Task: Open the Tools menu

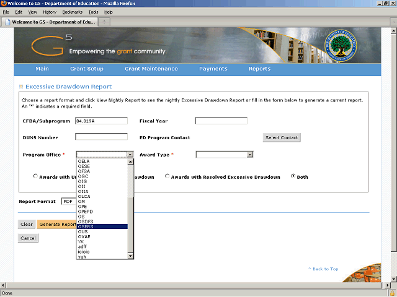Action: [93, 12]
